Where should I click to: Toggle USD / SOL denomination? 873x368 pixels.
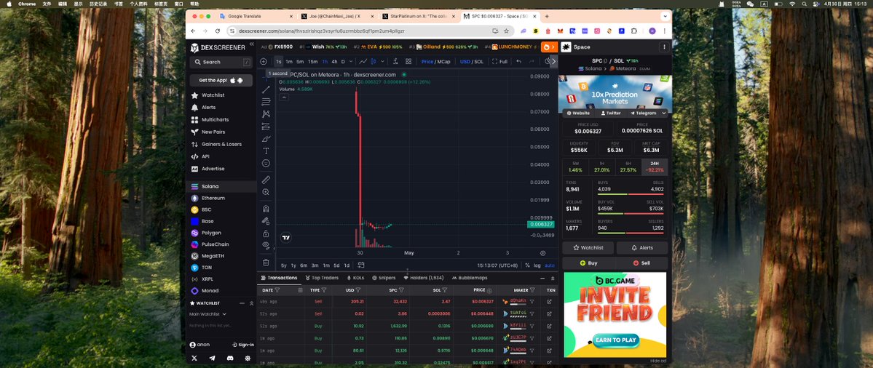click(472, 62)
